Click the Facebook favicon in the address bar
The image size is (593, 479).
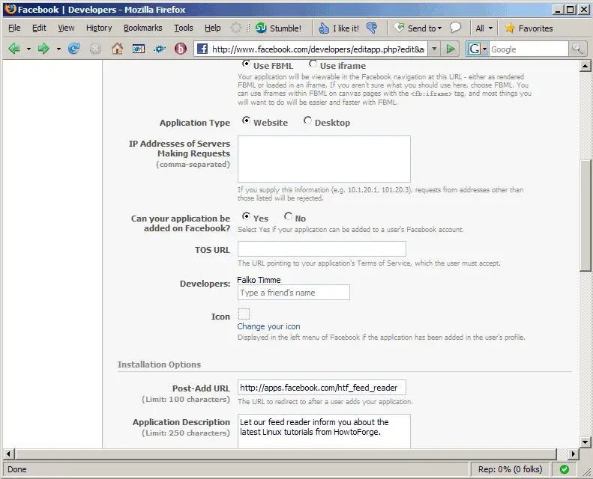pos(202,49)
